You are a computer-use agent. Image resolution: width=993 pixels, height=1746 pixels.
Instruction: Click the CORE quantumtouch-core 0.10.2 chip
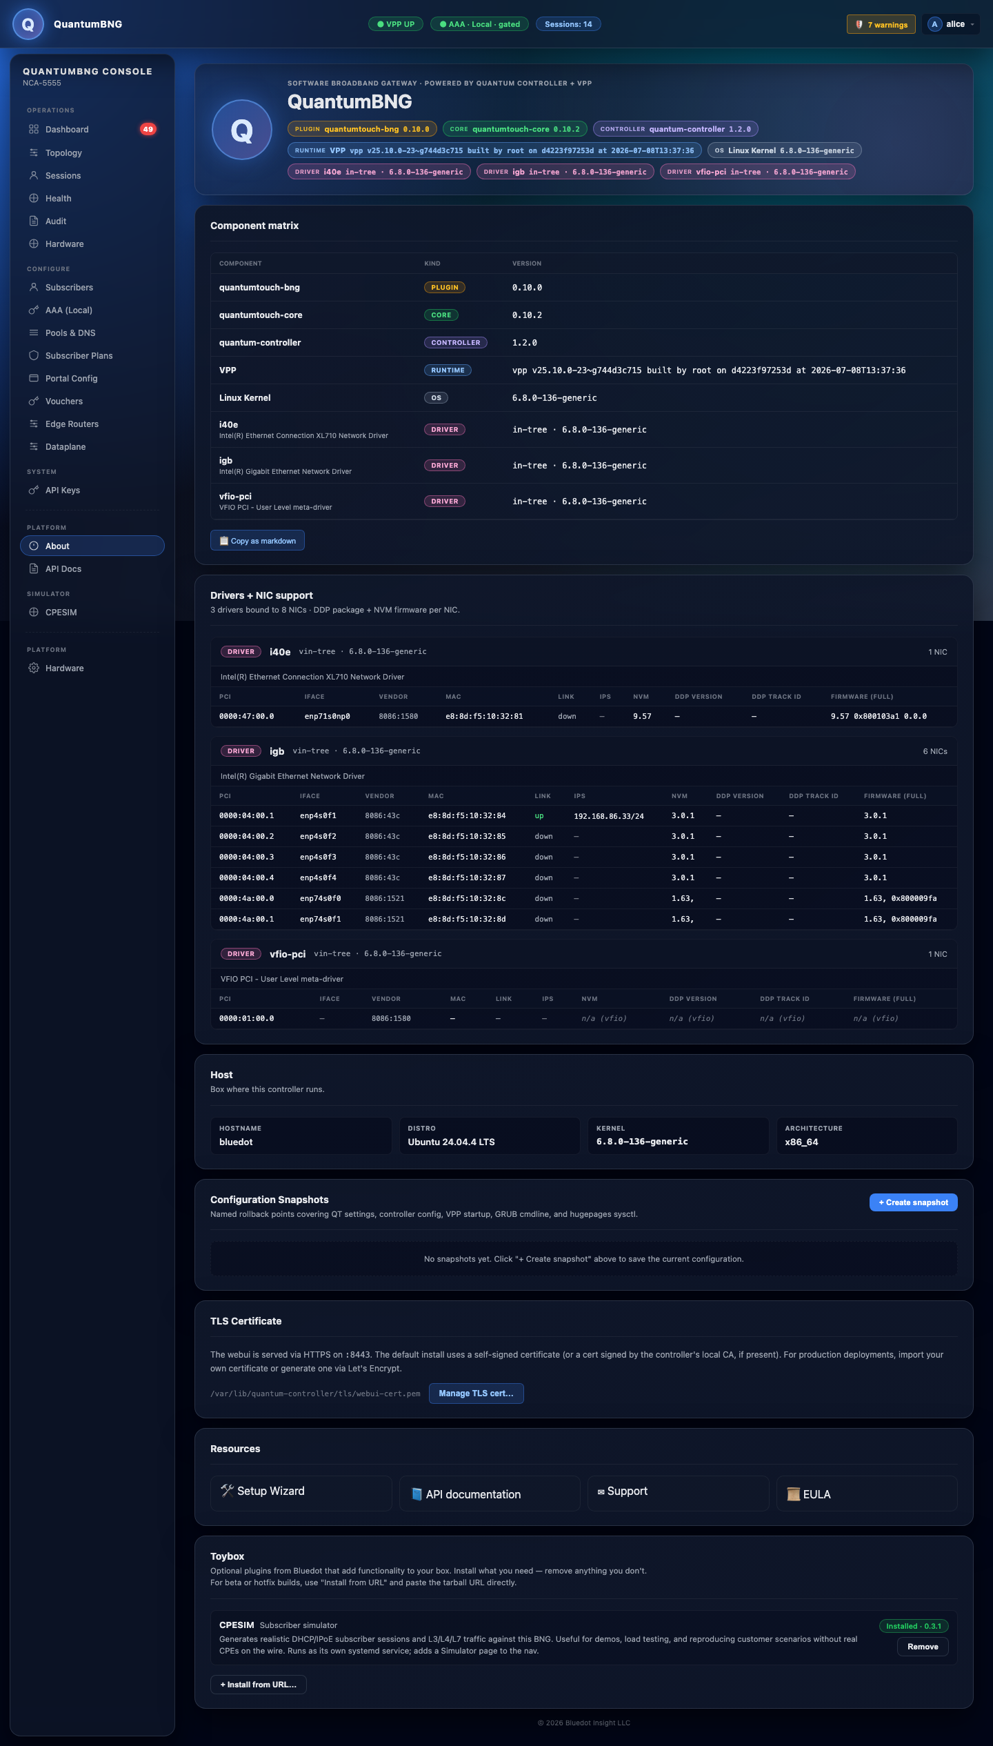click(x=515, y=129)
